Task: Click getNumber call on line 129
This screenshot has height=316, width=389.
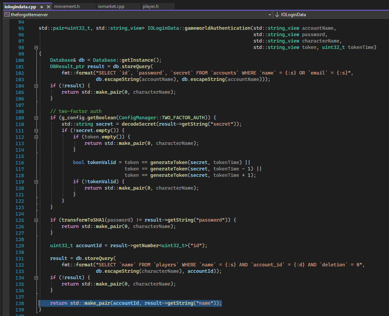Action: 146,246
